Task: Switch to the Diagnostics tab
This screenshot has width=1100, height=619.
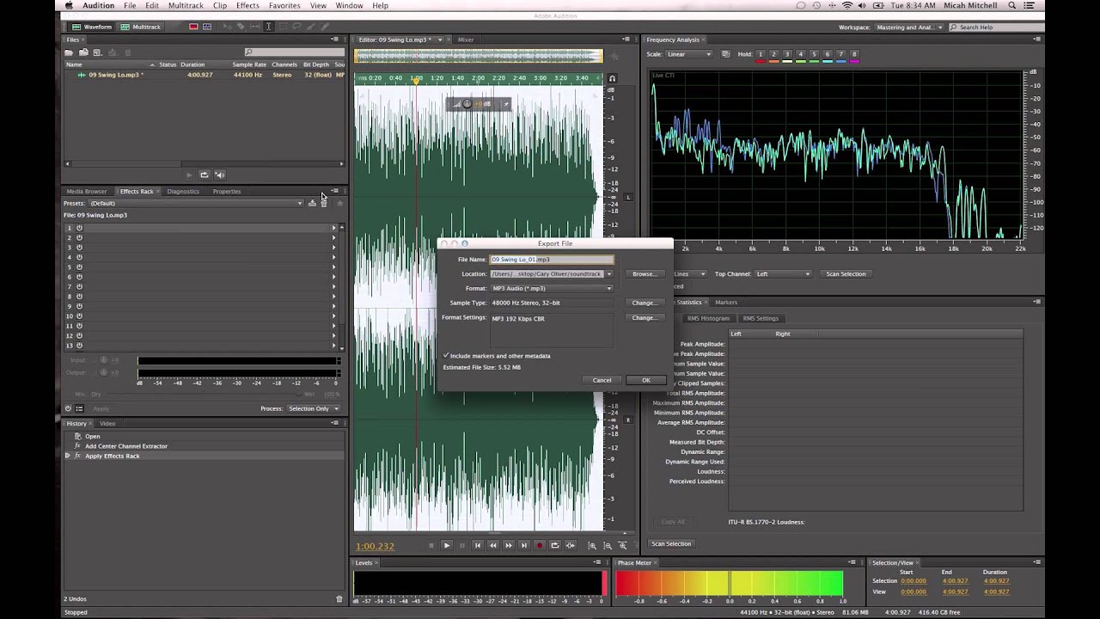Action: click(183, 192)
